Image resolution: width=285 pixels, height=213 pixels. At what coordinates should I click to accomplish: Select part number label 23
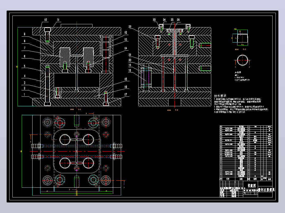click(x=154, y=20)
